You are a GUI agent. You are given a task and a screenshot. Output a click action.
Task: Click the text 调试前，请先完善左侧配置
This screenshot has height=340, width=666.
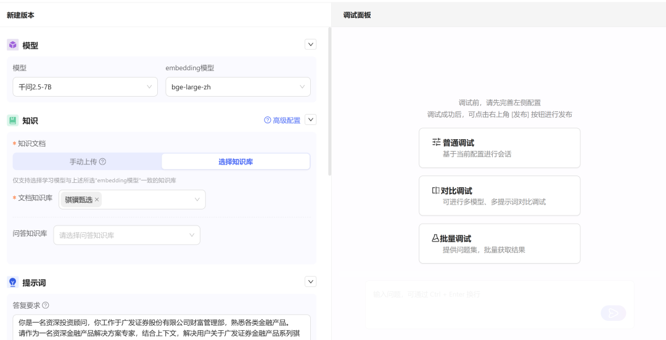click(499, 103)
